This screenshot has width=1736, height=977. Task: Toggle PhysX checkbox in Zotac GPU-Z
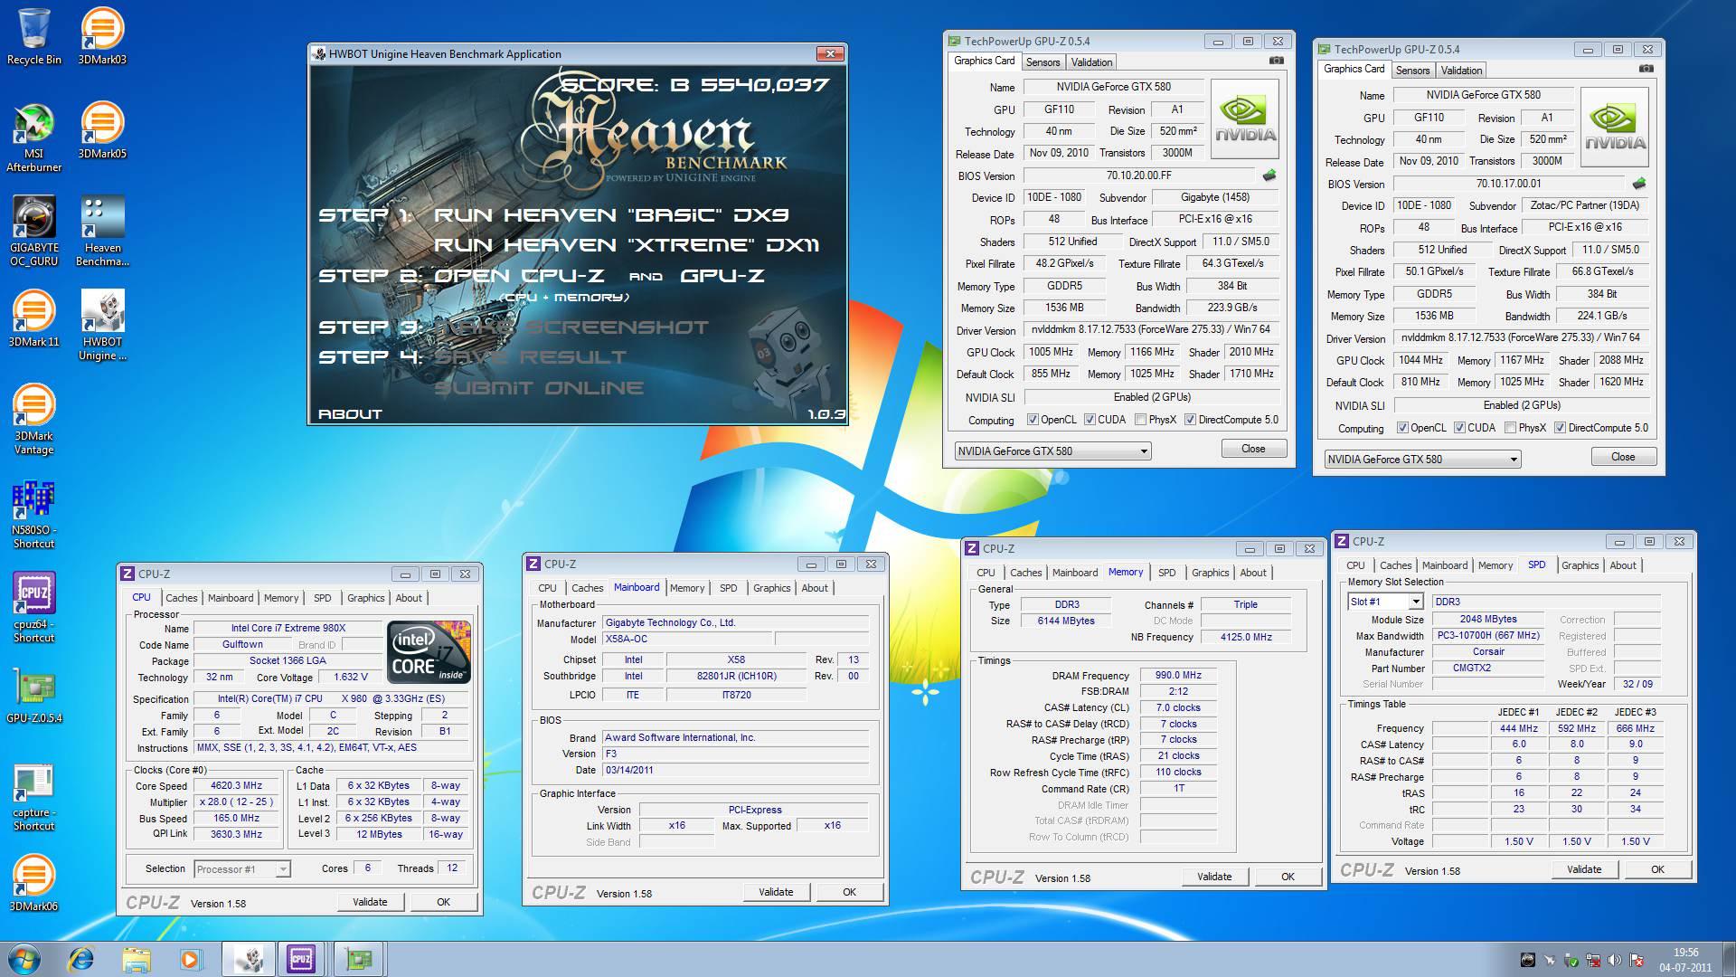tap(1510, 428)
